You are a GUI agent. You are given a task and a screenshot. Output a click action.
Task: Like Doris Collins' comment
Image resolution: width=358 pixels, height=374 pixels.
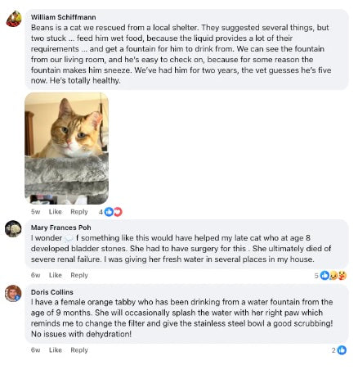56,350
